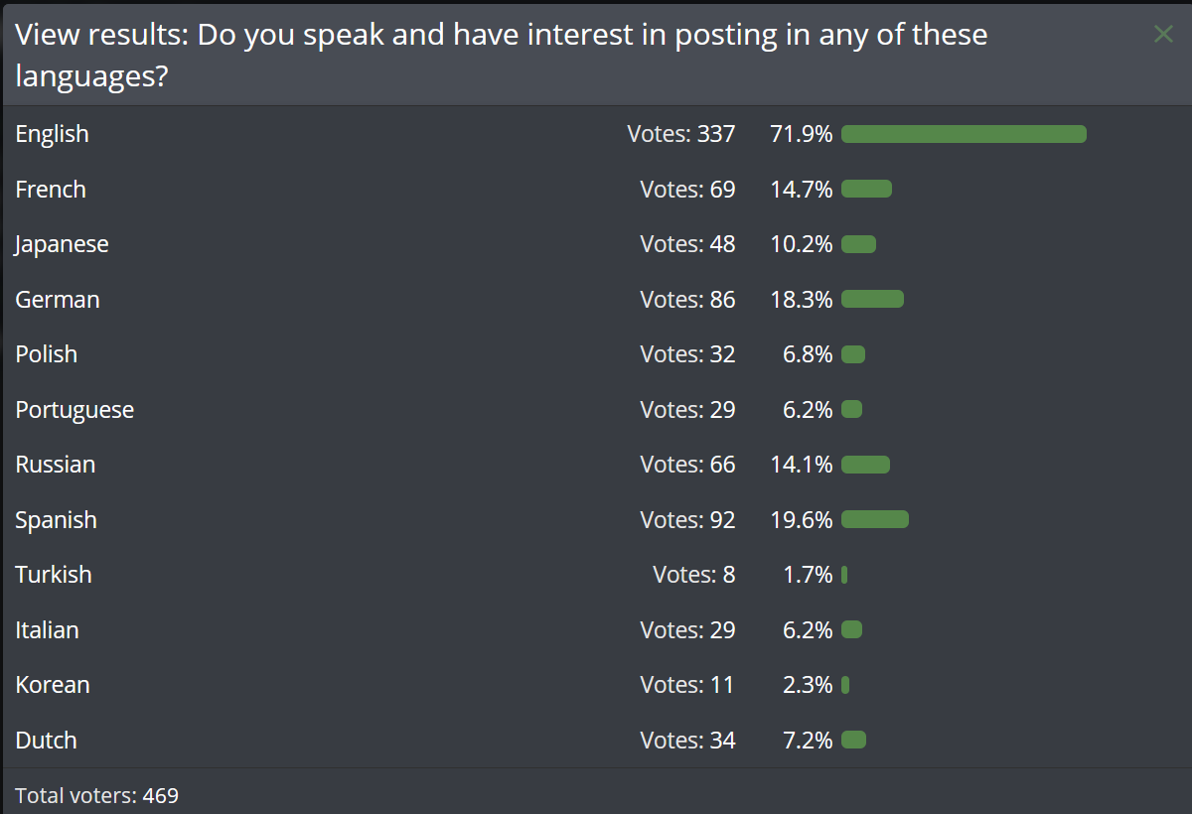
Task: Click the French 14.7% percentage
Action: [x=802, y=190]
